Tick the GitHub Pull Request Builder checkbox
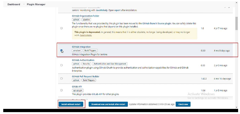Image resolution: width=240 pixels, height=114 pixels. tap(61, 78)
